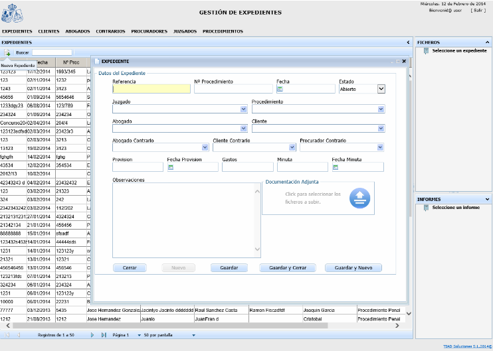
Task: Jump to the last page of records
Action: 104,335
